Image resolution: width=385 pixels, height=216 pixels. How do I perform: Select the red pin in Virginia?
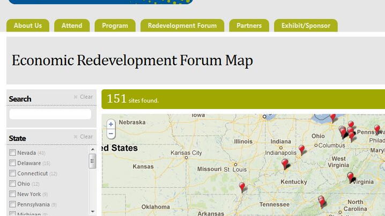coord(351,178)
